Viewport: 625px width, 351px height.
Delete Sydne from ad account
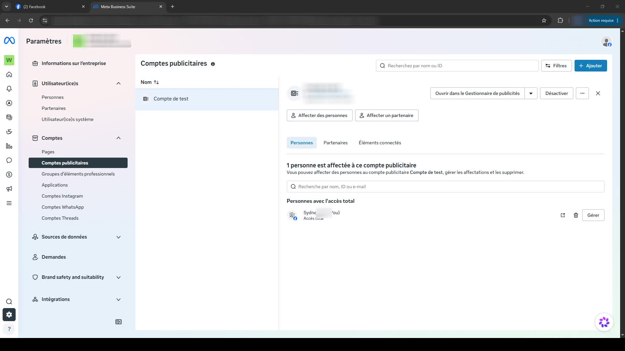coord(576,215)
